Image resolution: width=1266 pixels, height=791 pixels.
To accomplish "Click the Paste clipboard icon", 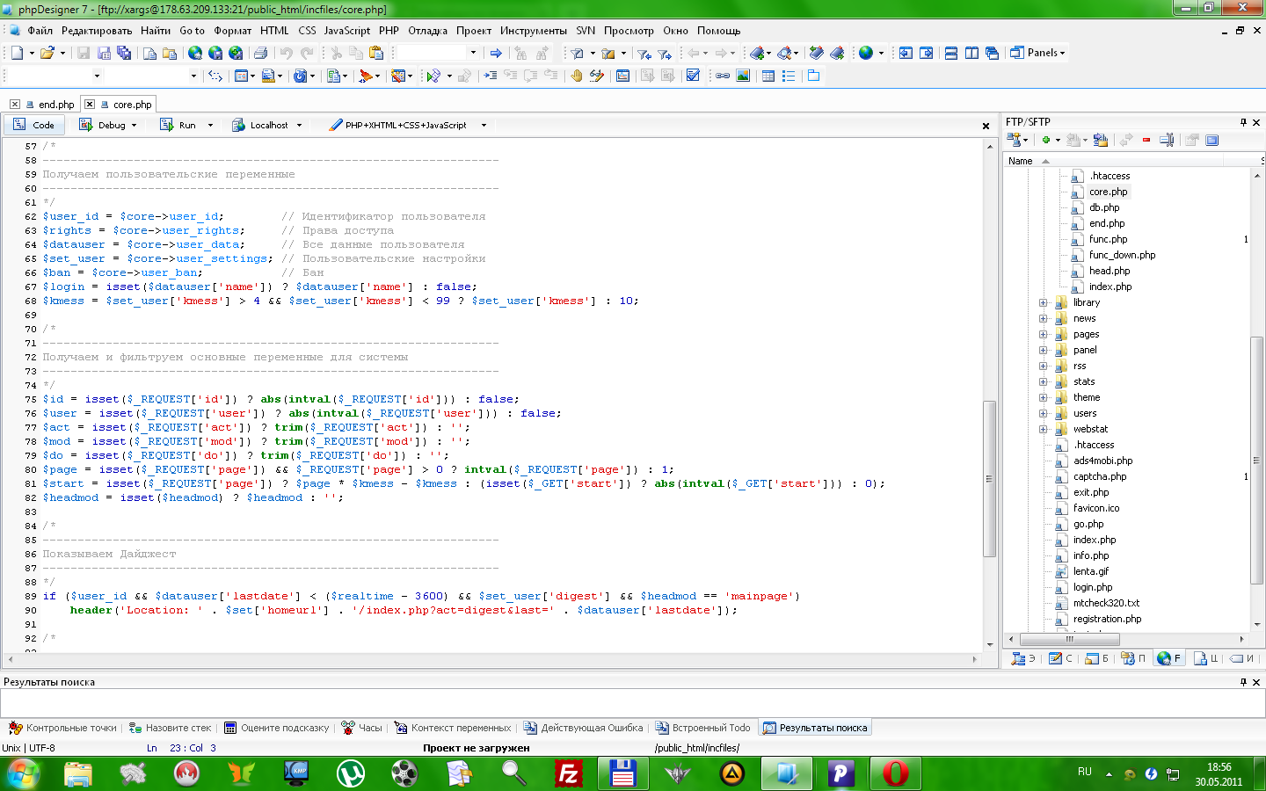I will pos(376,53).
